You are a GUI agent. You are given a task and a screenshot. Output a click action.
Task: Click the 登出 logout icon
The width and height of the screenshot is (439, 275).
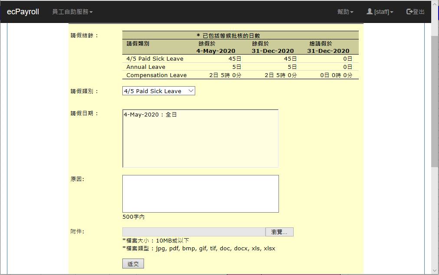pyautogui.click(x=409, y=12)
